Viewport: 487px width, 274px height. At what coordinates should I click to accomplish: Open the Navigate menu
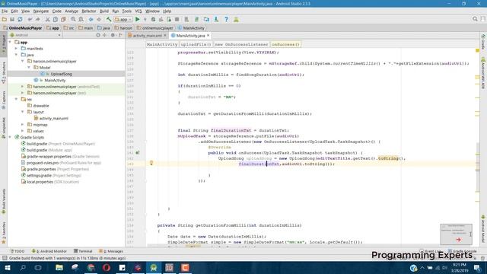(40, 11)
